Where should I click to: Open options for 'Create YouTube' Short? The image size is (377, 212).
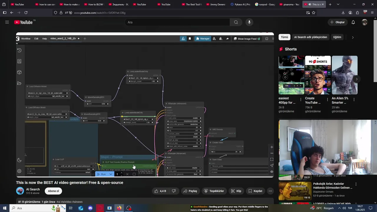[328, 100]
